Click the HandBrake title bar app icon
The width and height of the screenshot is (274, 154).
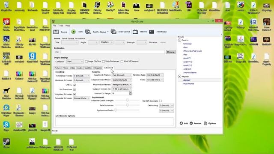click(x=54, y=21)
